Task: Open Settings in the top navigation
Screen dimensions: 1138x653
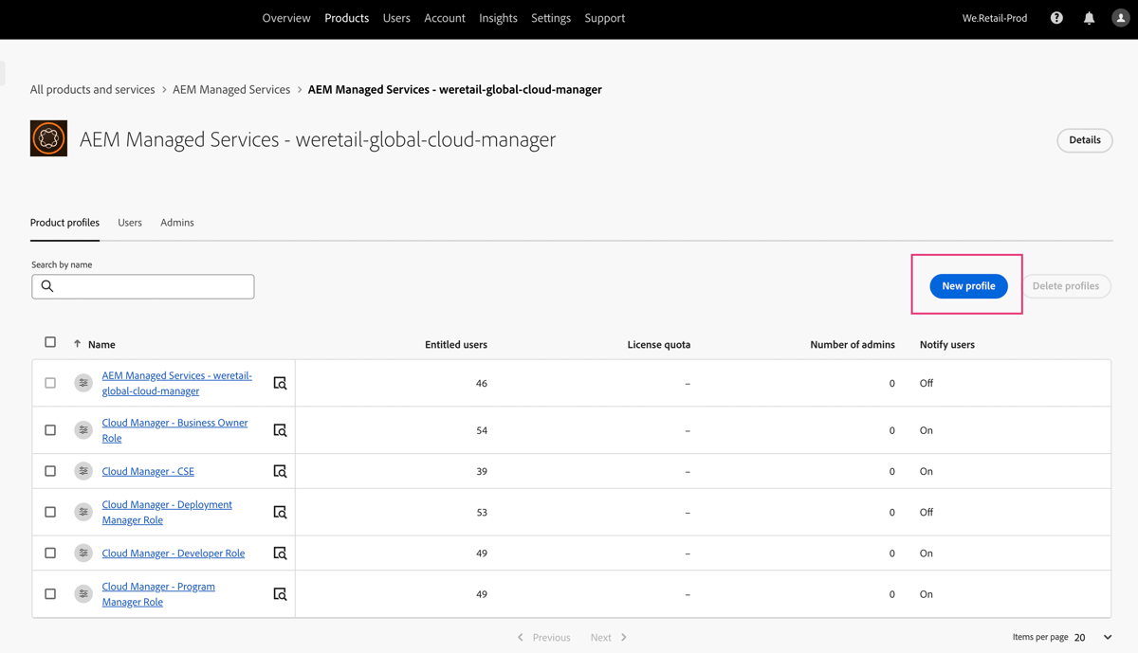Action: tap(551, 17)
